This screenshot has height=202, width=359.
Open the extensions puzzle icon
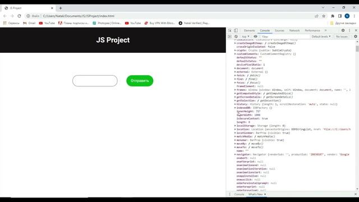click(x=333, y=16)
